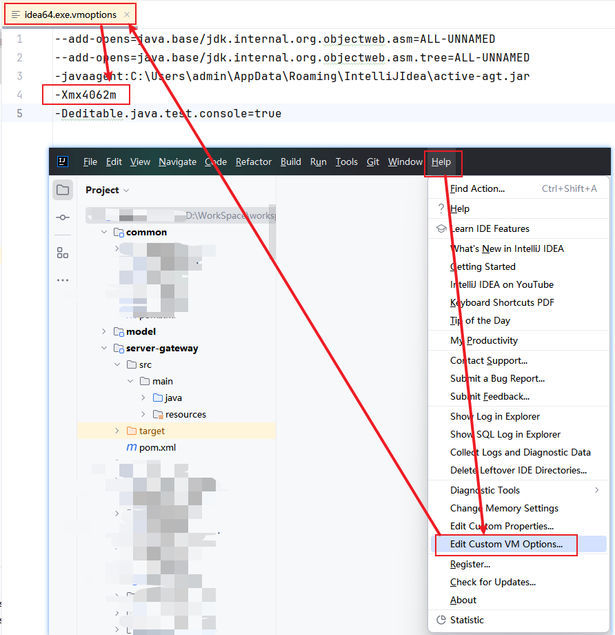Click the Learn IDE Features cap icon
The image size is (615, 635).
[x=441, y=229]
